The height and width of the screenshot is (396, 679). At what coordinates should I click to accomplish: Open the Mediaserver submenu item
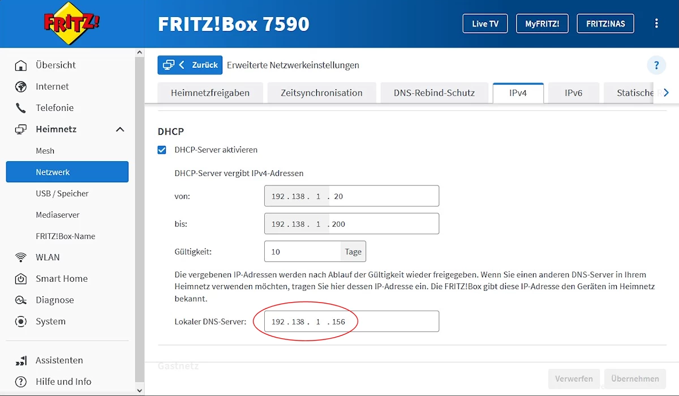58,215
